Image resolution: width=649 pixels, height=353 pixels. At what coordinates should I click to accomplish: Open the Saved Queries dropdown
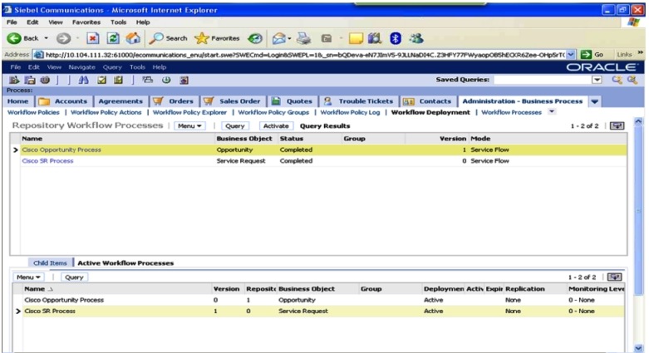597,80
